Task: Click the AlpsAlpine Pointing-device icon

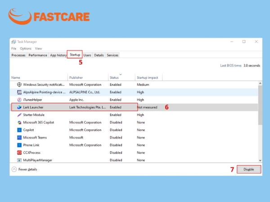Action: point(19,92)
